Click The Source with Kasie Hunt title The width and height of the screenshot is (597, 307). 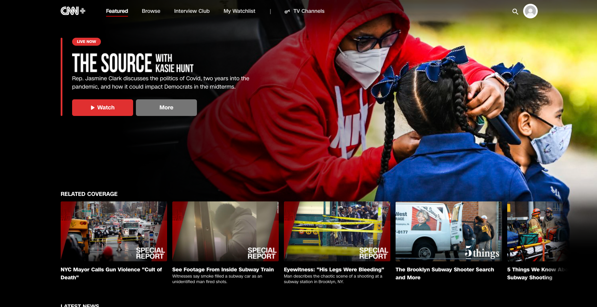(x=133, y=63)
